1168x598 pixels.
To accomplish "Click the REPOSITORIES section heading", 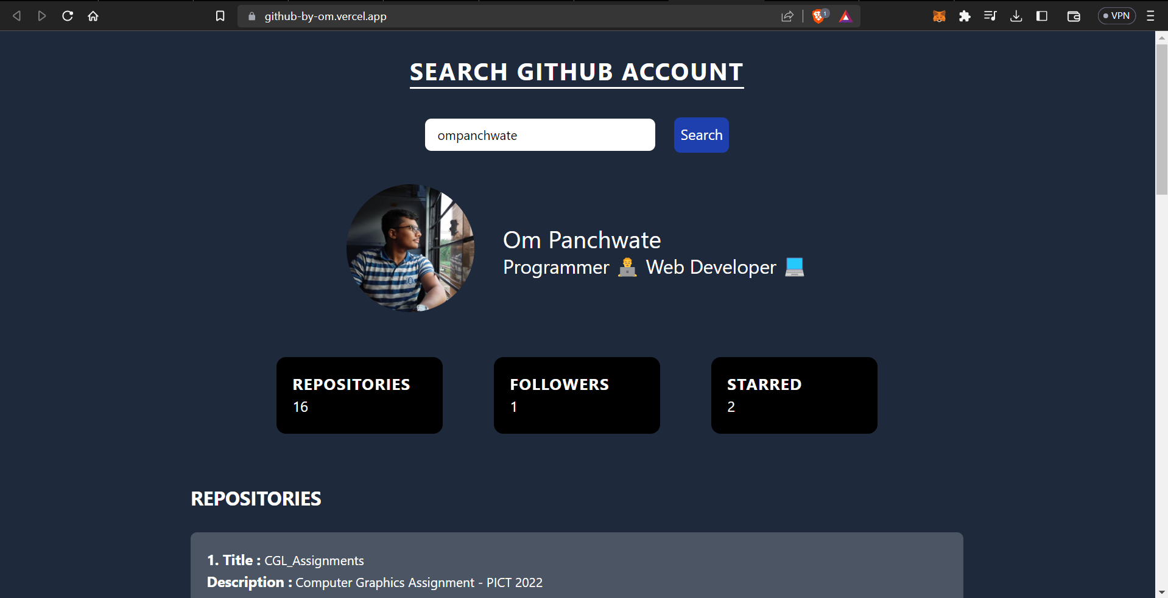I will pos(256,499).
